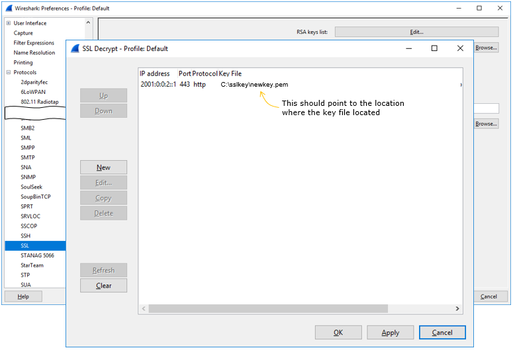Click the C:\sslkey\newkey.pem key file cell
Image resolution: width=513 pixels, height=350 pixels.
click(x=255, y=85)
